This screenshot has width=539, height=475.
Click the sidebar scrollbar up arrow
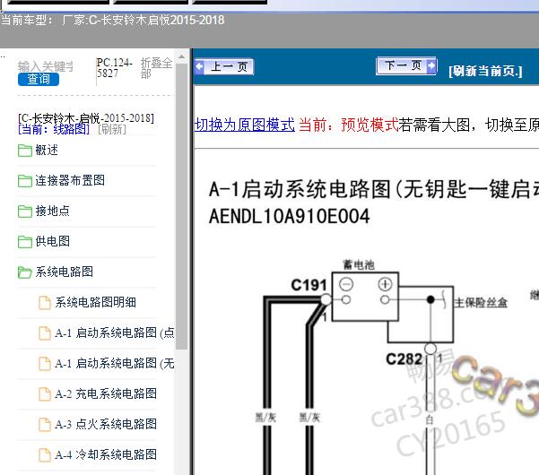coord(181,56)
